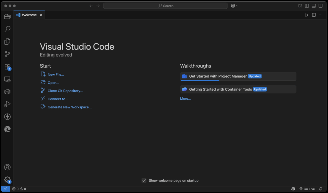Go back using the title bar arrow
This screenshot has height=193, width=328.
click(x=91, y=6)
